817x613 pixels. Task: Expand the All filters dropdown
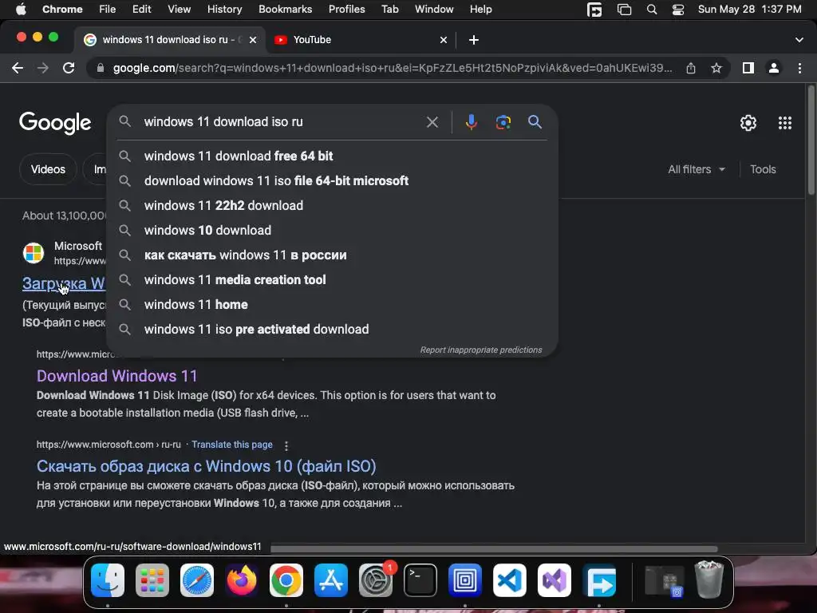[x=696, y=169]
